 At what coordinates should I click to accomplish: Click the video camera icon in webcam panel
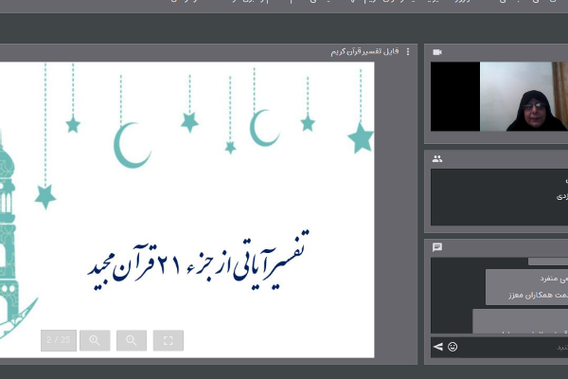pos(437,52)
